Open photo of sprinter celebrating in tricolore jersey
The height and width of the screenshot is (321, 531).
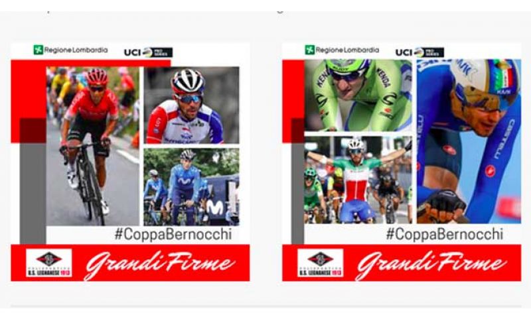tap(358, 180)
